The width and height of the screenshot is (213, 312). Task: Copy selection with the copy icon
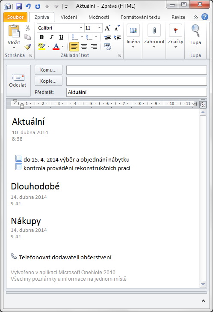[x=28, y=37]
